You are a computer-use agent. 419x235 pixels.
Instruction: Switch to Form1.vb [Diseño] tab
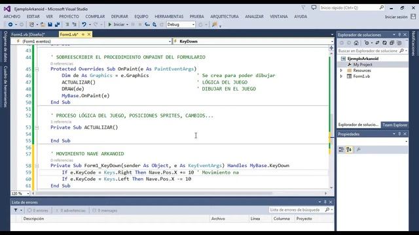pos(28,35)
